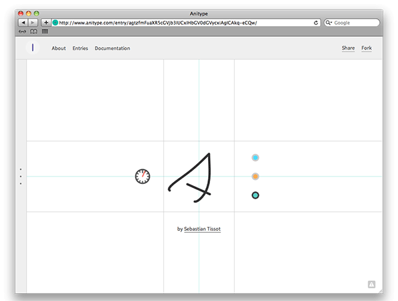Open the three-dot sidebar handle

[21, 177]
